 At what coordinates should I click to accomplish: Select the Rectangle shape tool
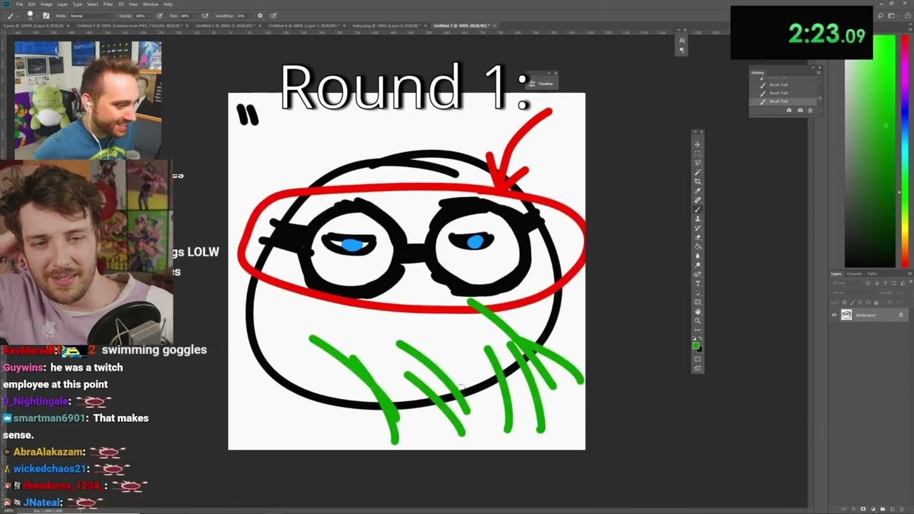point(698,302)
